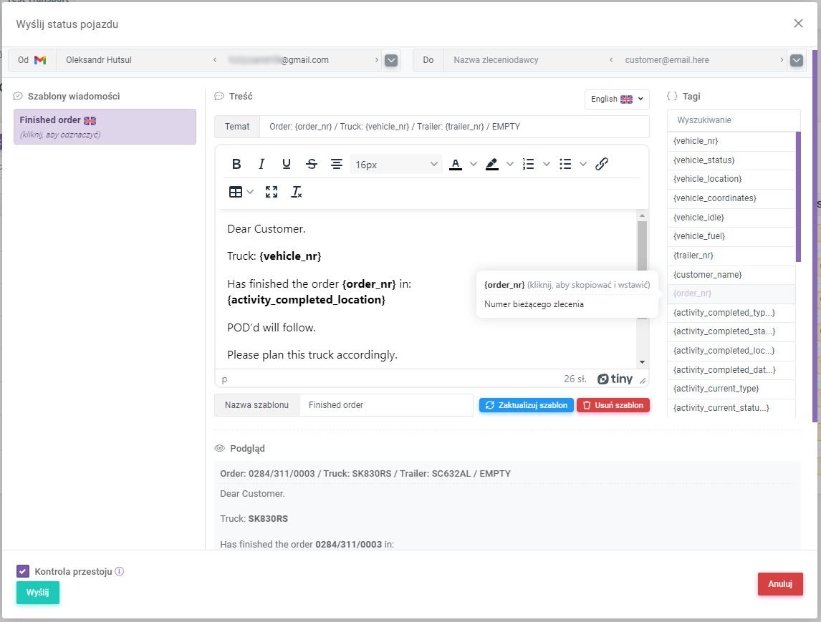Screen dimensions: 821x622
Task: Click the Kontrola przestoju info icon
Action: pos(120,571)
